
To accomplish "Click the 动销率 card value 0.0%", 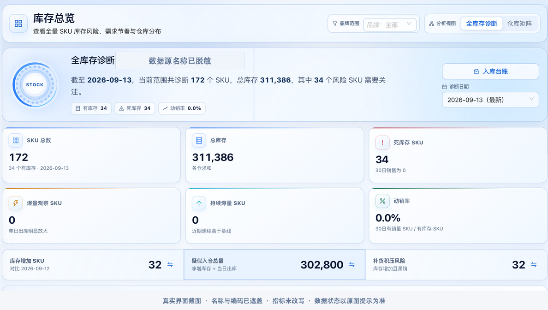I will click(x=388, y=218).
